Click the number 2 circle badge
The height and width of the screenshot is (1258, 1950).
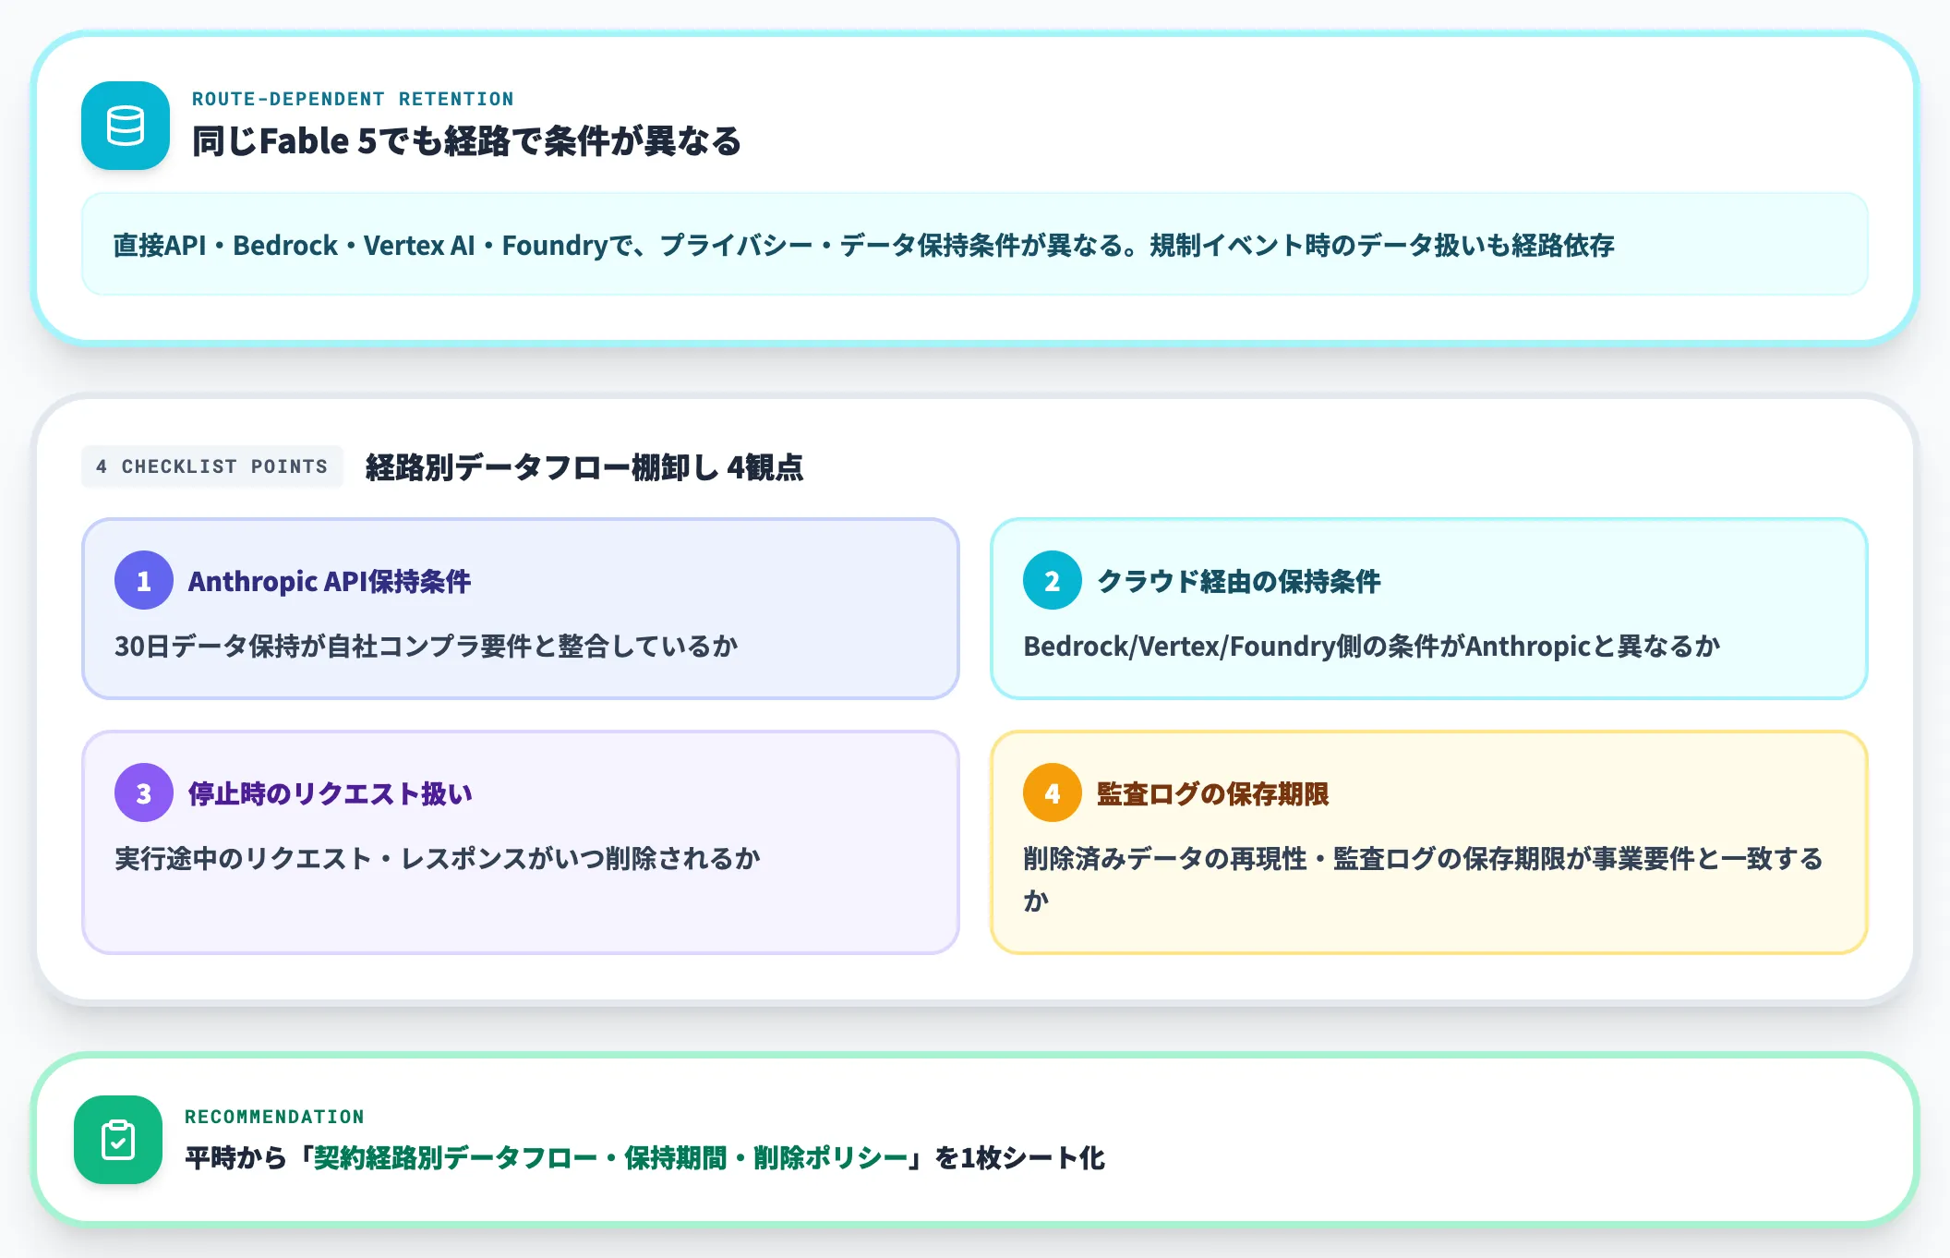[x=1053, y=580]
